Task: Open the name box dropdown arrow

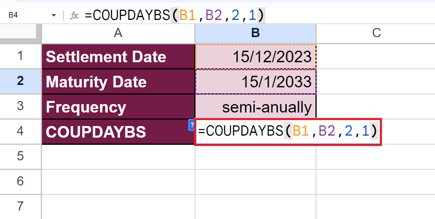Action: tap(54, 16)
